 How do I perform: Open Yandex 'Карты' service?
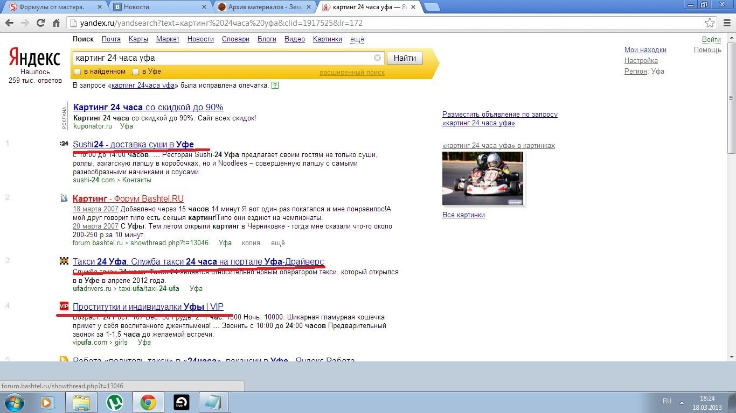[x=138, y=39]
